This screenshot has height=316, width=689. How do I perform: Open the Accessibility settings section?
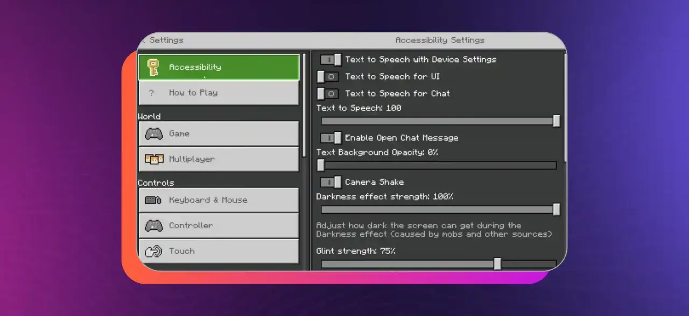219,67
